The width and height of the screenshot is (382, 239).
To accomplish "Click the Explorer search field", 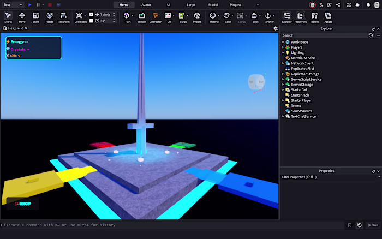I will [324, 35].
